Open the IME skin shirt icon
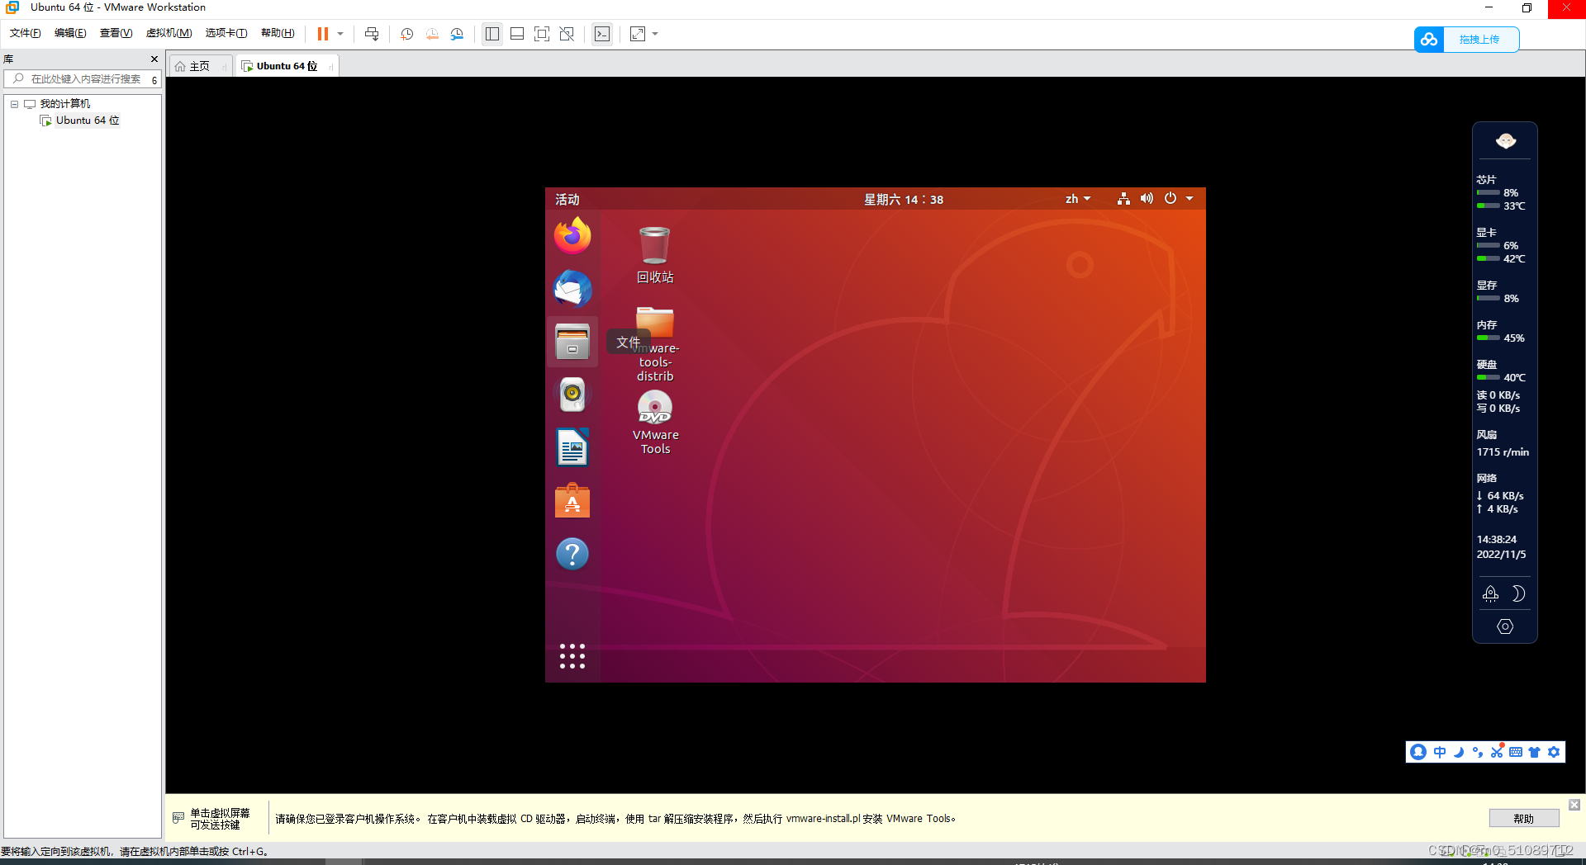This screenshot has height=865, width=1586. pos(1535,752)
